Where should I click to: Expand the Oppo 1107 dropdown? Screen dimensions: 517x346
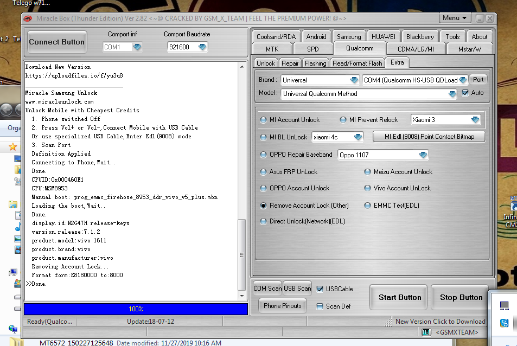423,155
